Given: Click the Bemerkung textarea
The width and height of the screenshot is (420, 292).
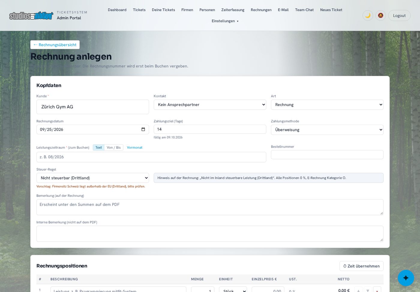Looking at the screenshot, I should [x=210, y=207].
